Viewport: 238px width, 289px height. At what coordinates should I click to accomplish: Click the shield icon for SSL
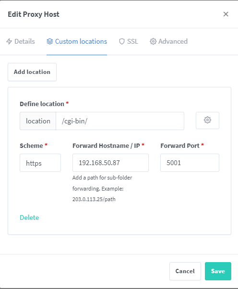(122, 41)
